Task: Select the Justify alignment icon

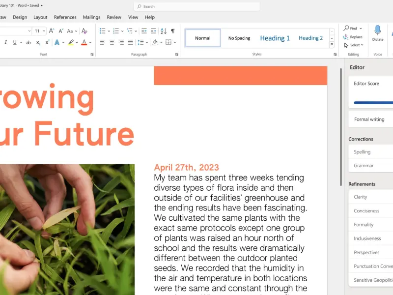Action: coord(130,42)
